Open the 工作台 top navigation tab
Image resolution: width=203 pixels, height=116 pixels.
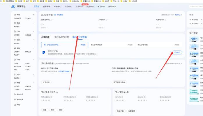36,6
